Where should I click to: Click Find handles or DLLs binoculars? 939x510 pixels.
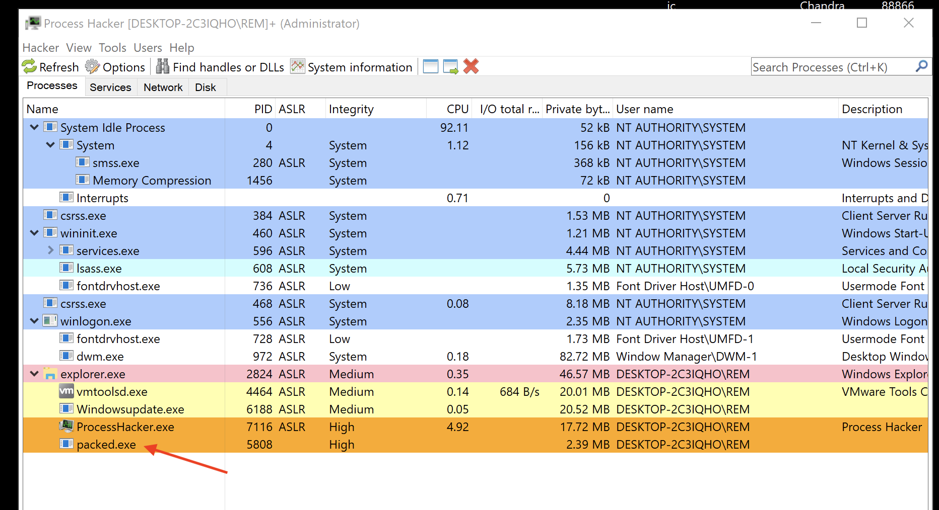click(163, 66)
